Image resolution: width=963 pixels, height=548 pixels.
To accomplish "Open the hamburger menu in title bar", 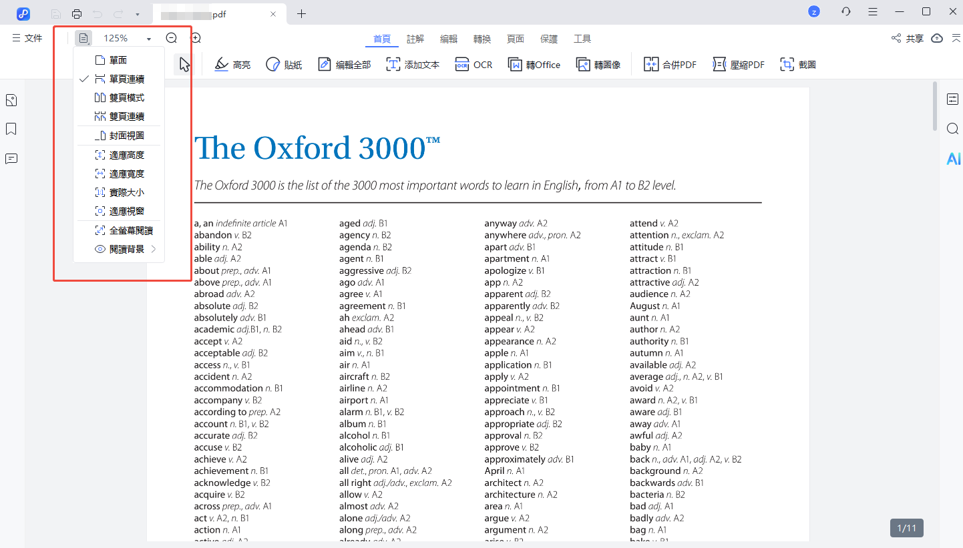I will tap(873, 11).
